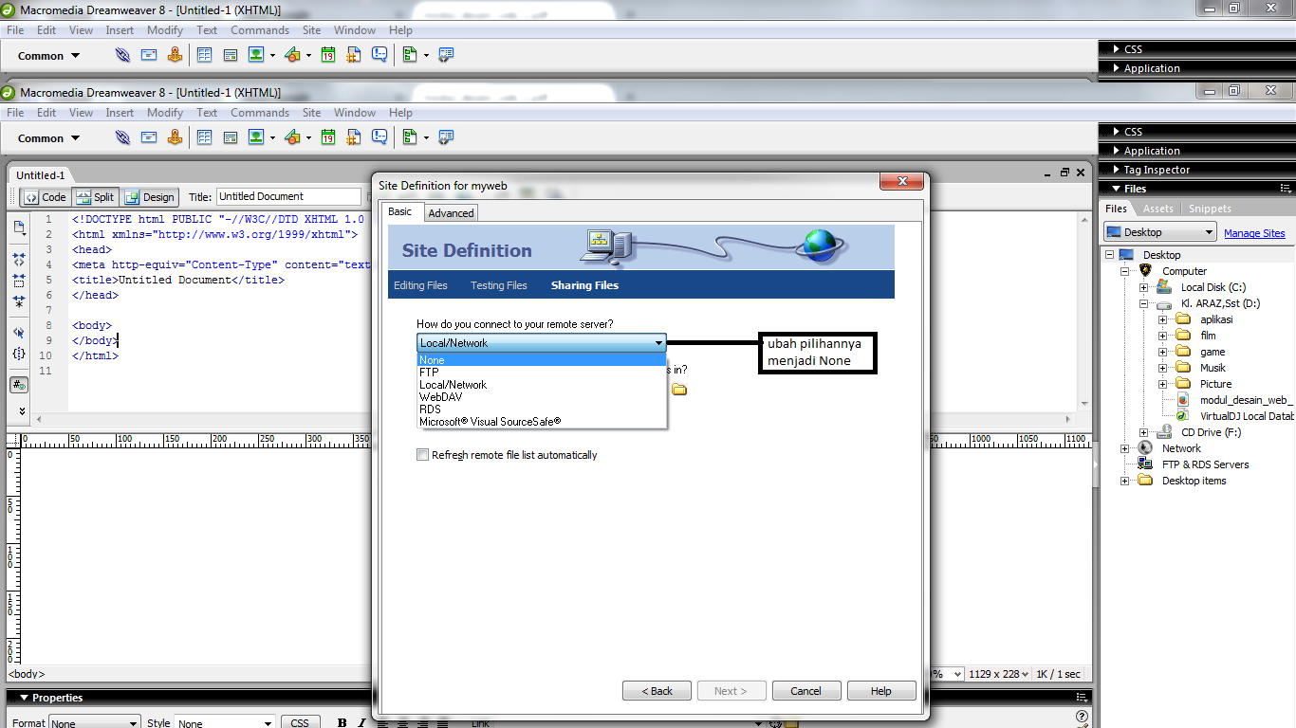Click Hyperlink icon in lower window's Insert bar
Viewport: 1296px width, 728px height.
tap(122, 137)
